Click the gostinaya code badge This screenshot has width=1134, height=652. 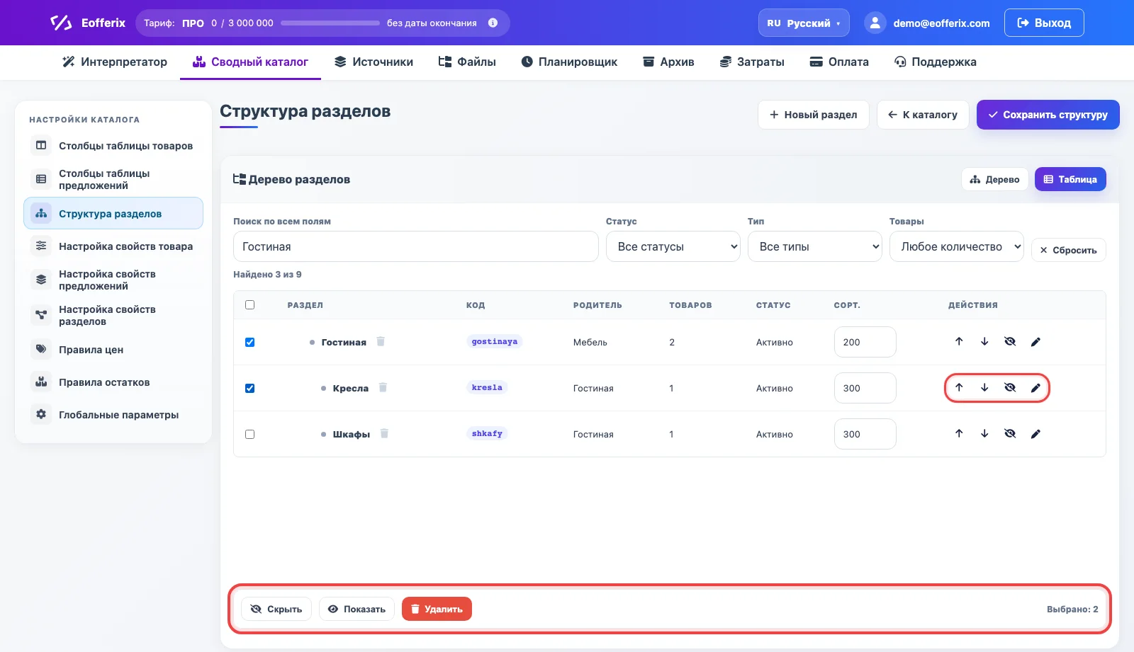click(495, 341)
